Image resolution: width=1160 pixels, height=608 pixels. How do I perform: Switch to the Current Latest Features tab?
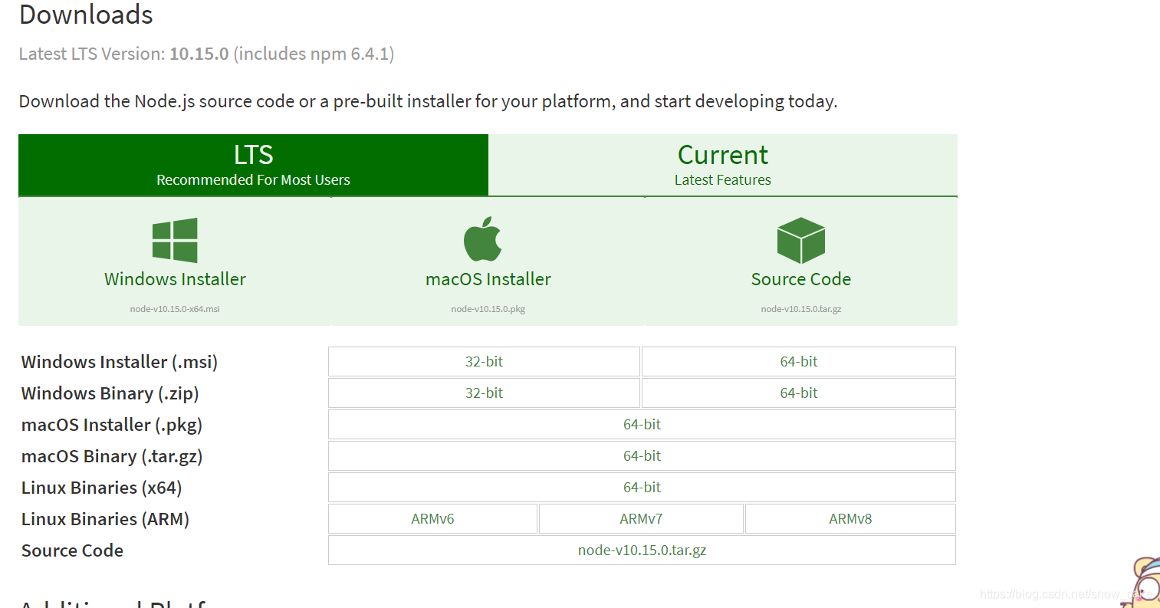point(723,165)
